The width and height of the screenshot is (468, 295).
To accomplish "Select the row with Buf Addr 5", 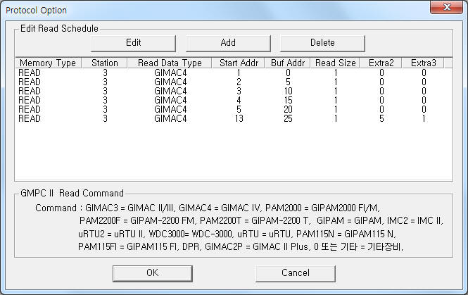I will pos(234,82).
